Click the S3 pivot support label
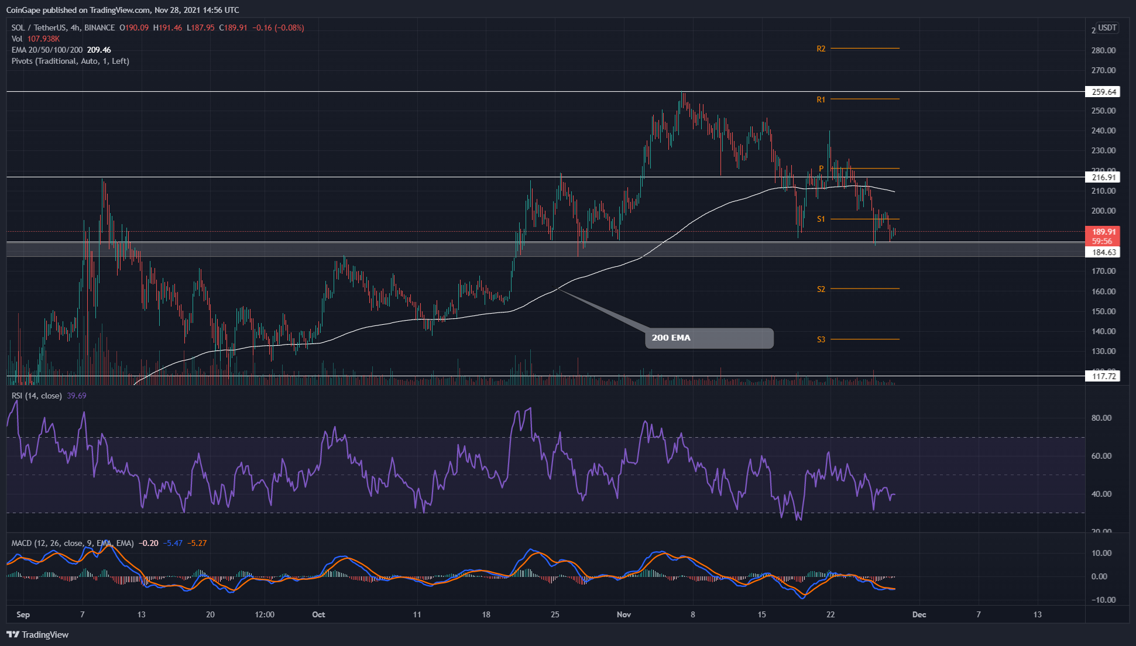Image resolution: width=1136 pixels, height=646 pixels. pyautogui.click(x=821, y=339)
